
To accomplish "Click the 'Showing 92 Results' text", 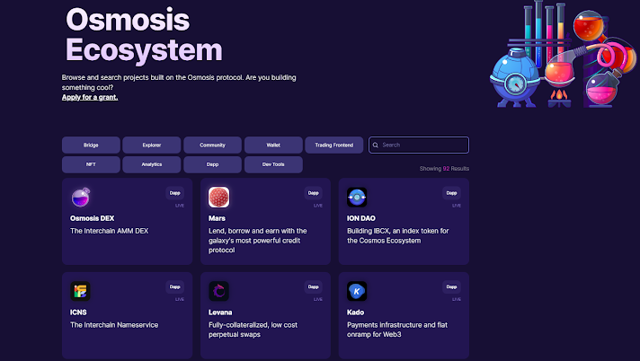I will pyautogui.click(x=444, y=169).
